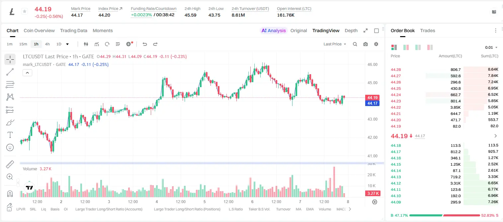The height and width of the screenshot is (222, 503).
Task: Open the emoji sticker tool
Action: [x=10, y=147]
